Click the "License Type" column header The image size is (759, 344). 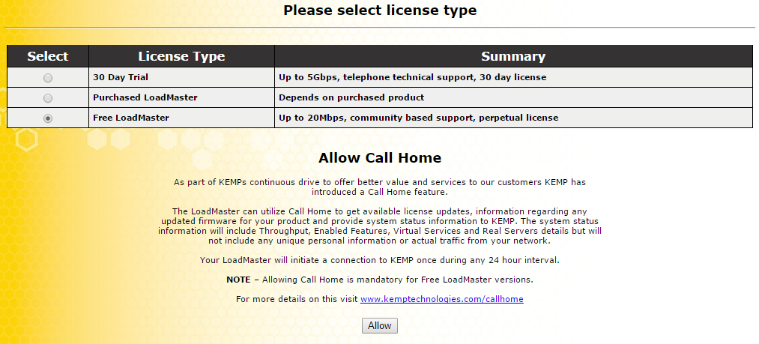181,56
